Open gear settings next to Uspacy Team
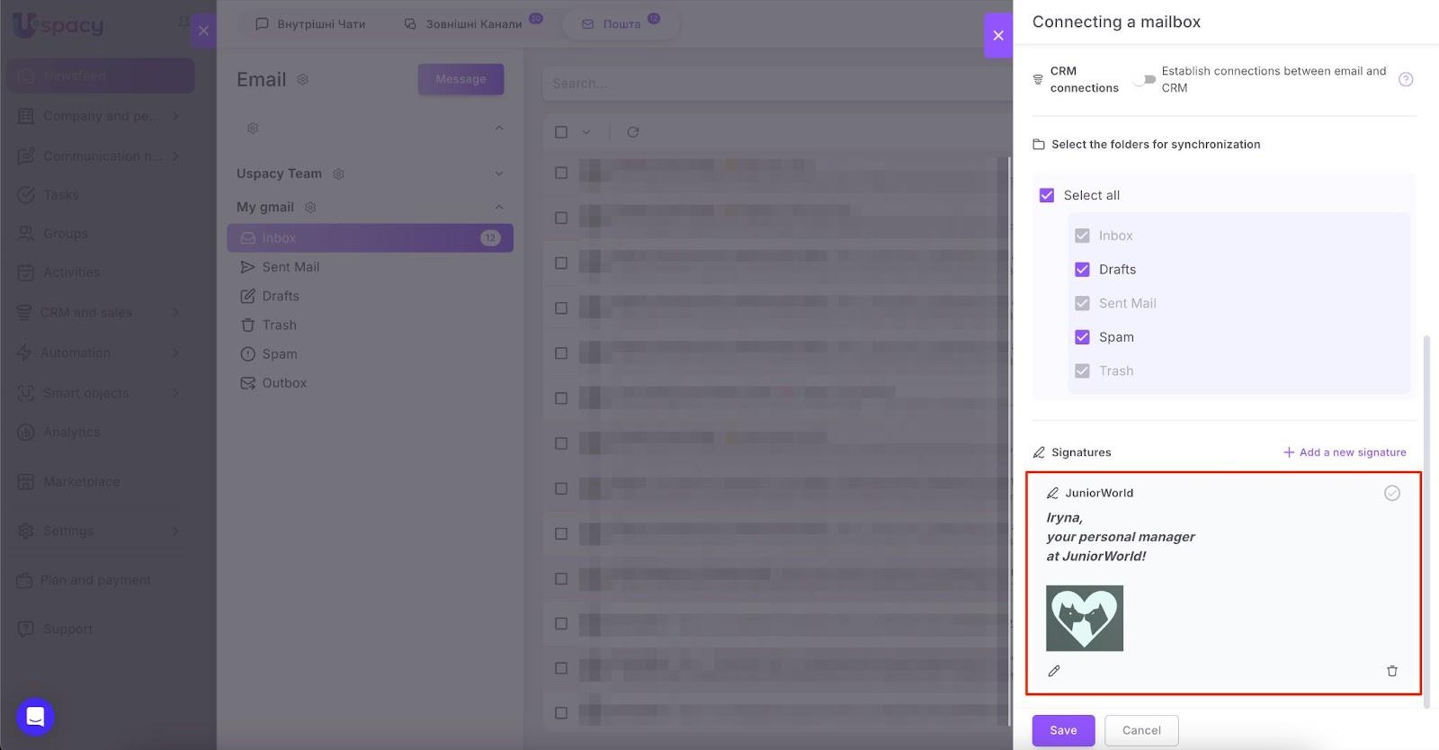 [x=339, y=174]
